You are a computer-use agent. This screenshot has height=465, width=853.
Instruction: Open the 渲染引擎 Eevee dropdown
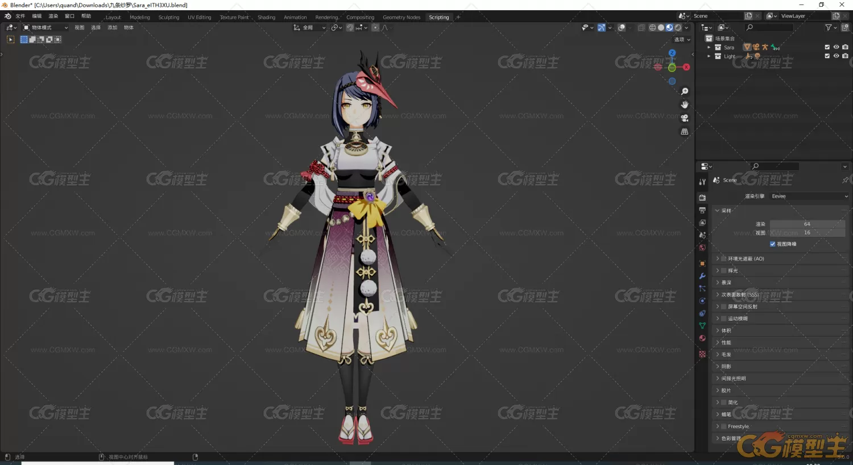809,196
